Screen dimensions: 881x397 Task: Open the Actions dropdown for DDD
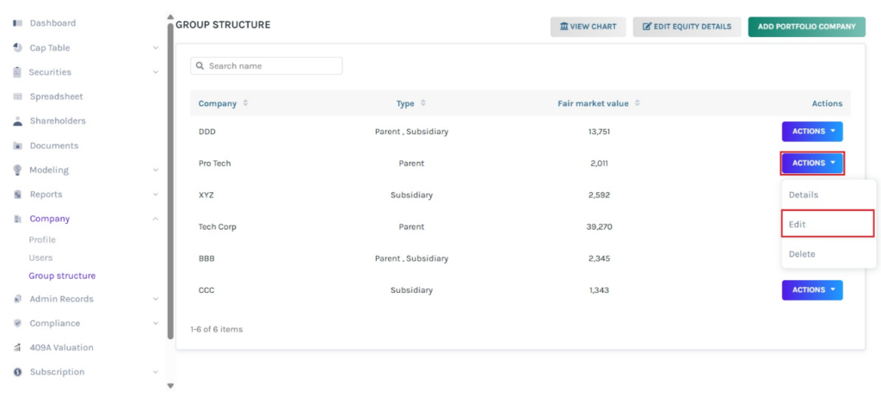tap(811, 132)
